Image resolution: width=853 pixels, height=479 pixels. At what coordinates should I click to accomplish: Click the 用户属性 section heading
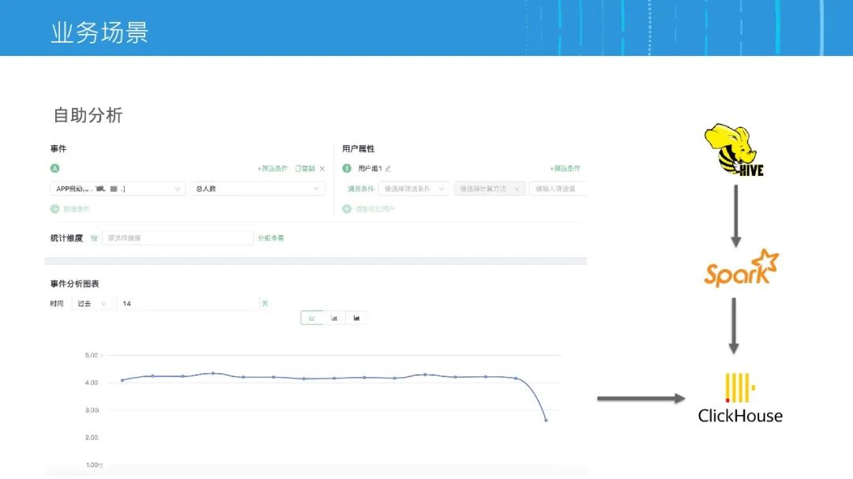(x=358, y=148)
